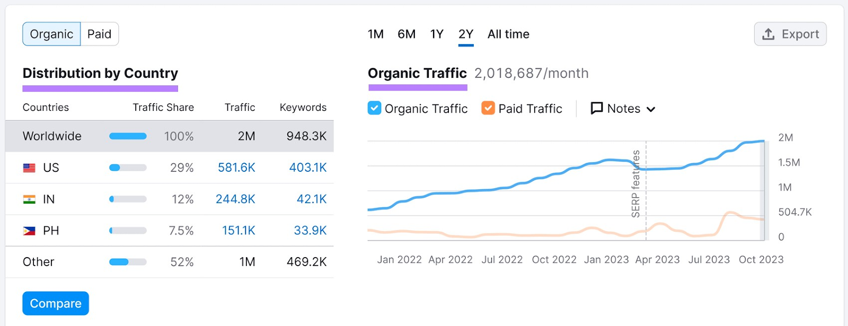Open US traffic value 581.6K link
This screenshot has width=848, height=326.
[236, 168]
